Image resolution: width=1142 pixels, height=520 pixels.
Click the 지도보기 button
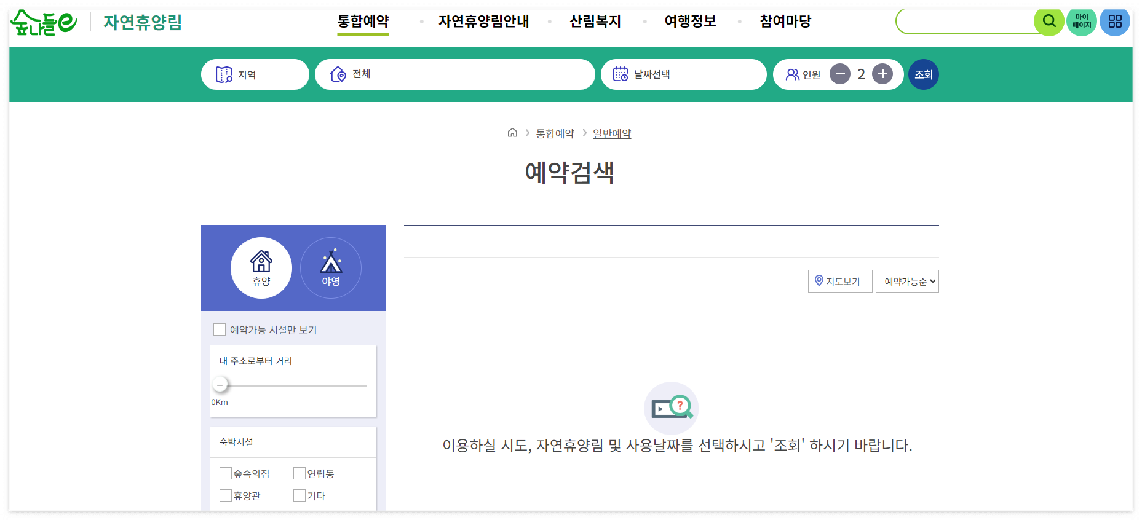click(840, 281)
